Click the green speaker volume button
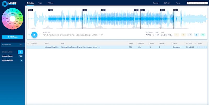209x105 pixels. 203,35
